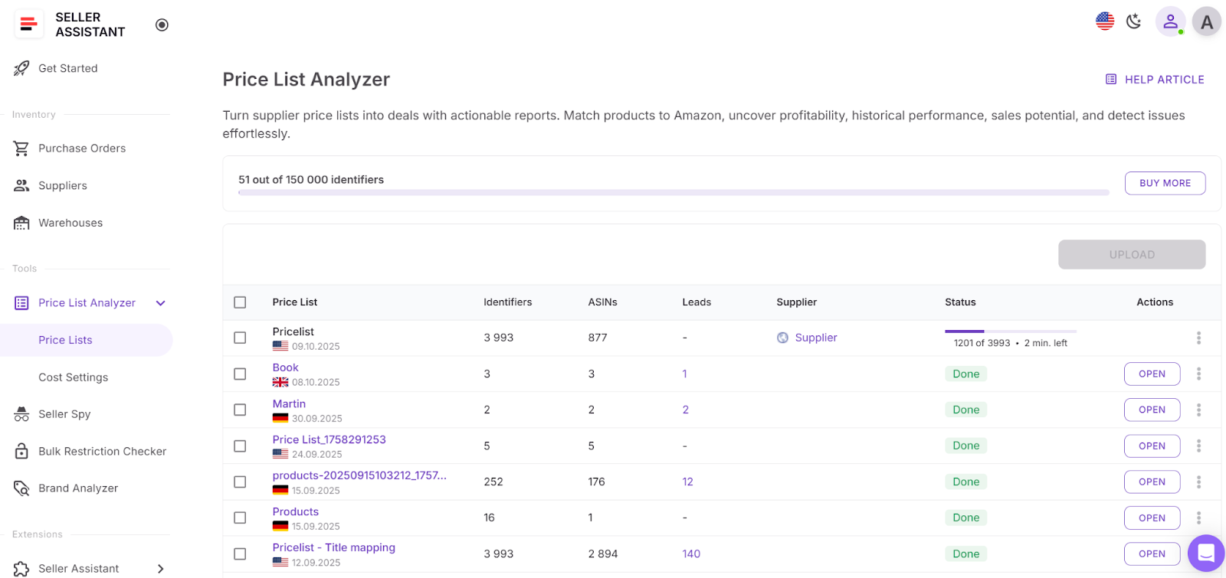The height and width of the screenshot is (578, 1226).
Task: Open the HELP ARTICLE link
Action: 1155,80
